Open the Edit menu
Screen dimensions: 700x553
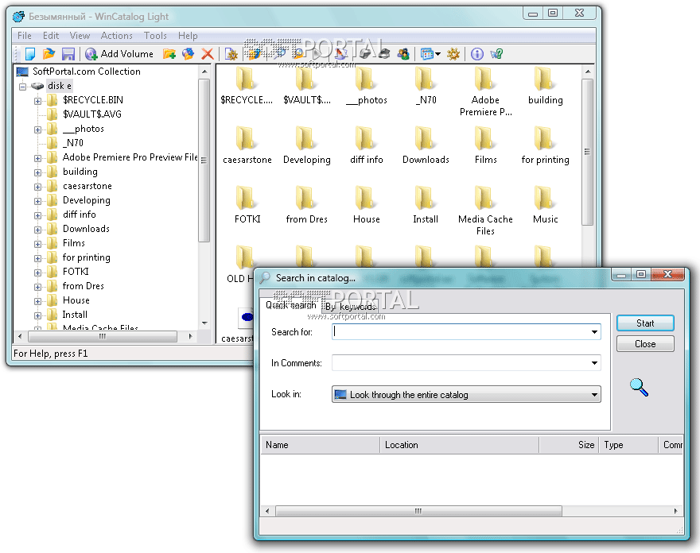click(x=51, y=36)
